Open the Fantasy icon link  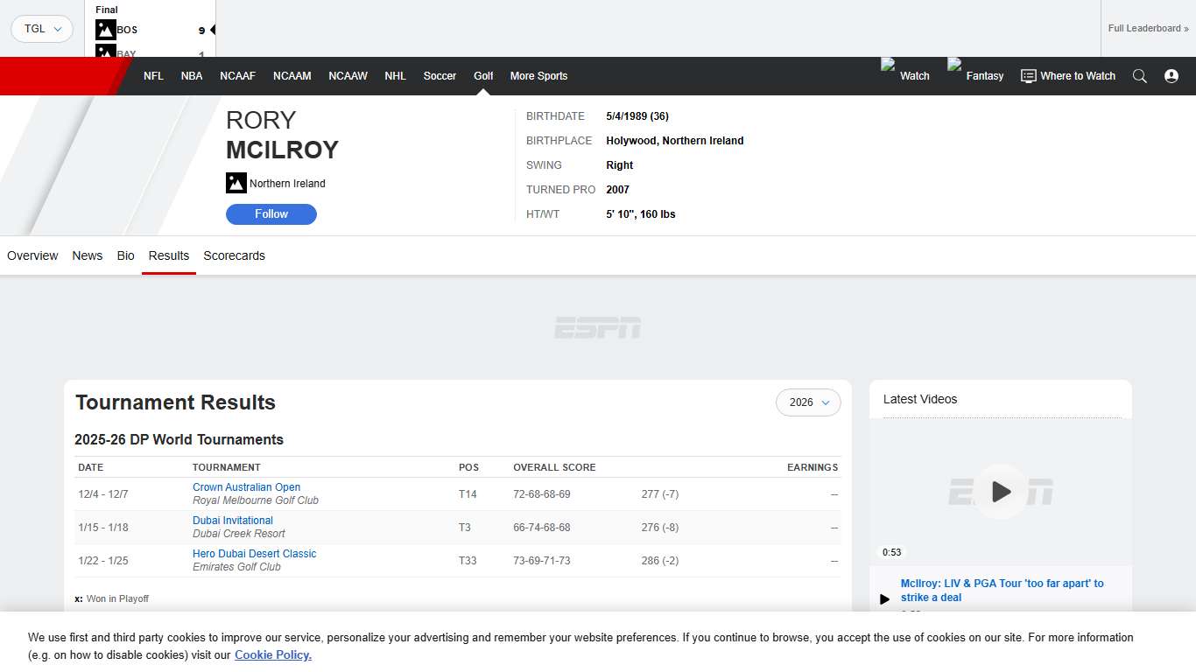(955, 66)
